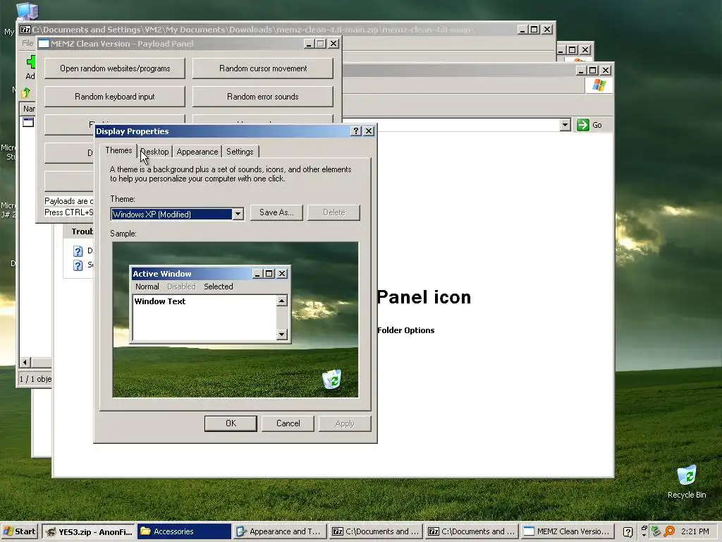Maximize the 7-Zip window

[534, 30]
